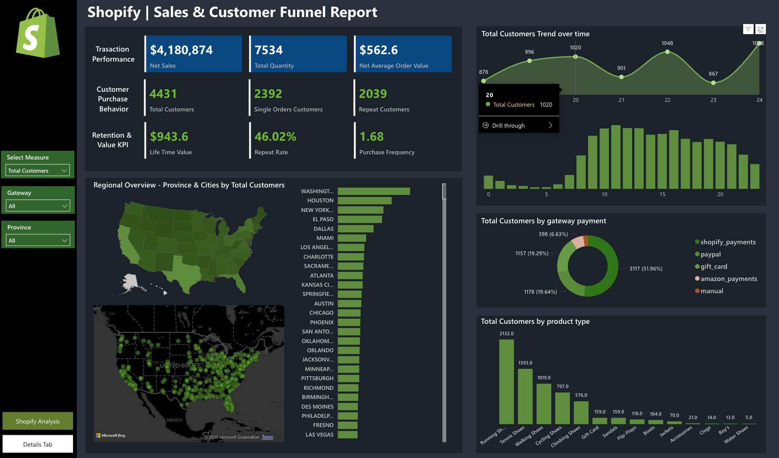
Task: Click the filter icon on the trend chart
Action: tap(748, 29)
